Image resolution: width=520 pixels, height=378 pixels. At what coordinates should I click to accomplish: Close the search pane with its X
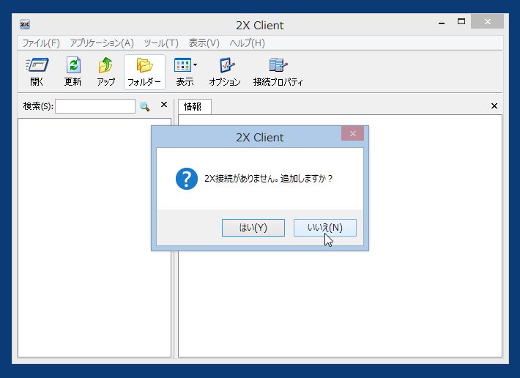tap(164, 105)
